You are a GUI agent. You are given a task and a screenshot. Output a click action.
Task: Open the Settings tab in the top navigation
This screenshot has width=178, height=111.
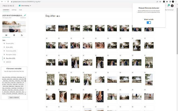pyautogui.click(x=14, y=10)
